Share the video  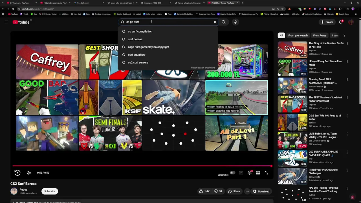click(234, 191)
